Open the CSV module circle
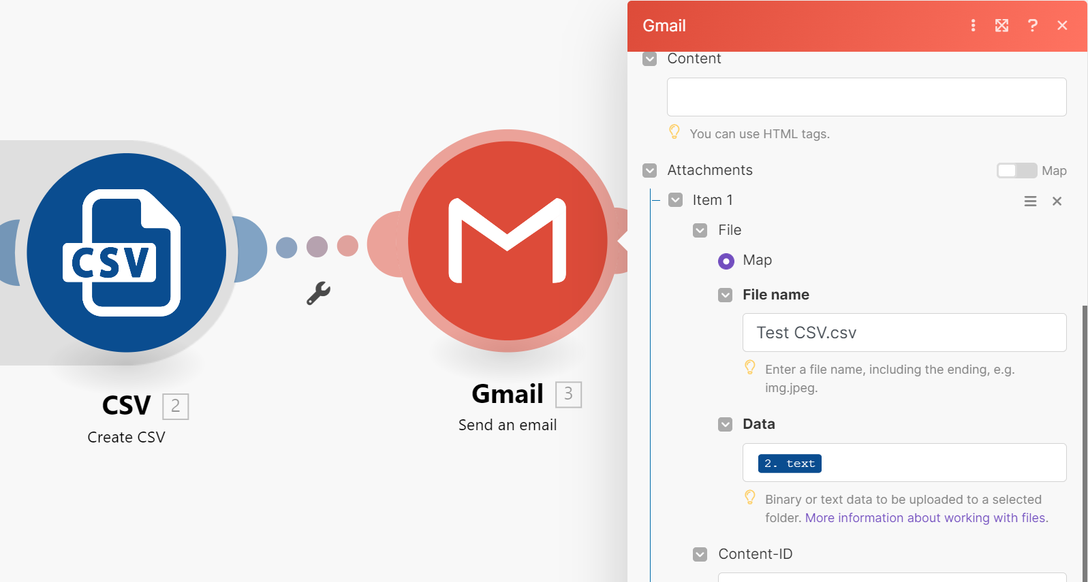 127,253
